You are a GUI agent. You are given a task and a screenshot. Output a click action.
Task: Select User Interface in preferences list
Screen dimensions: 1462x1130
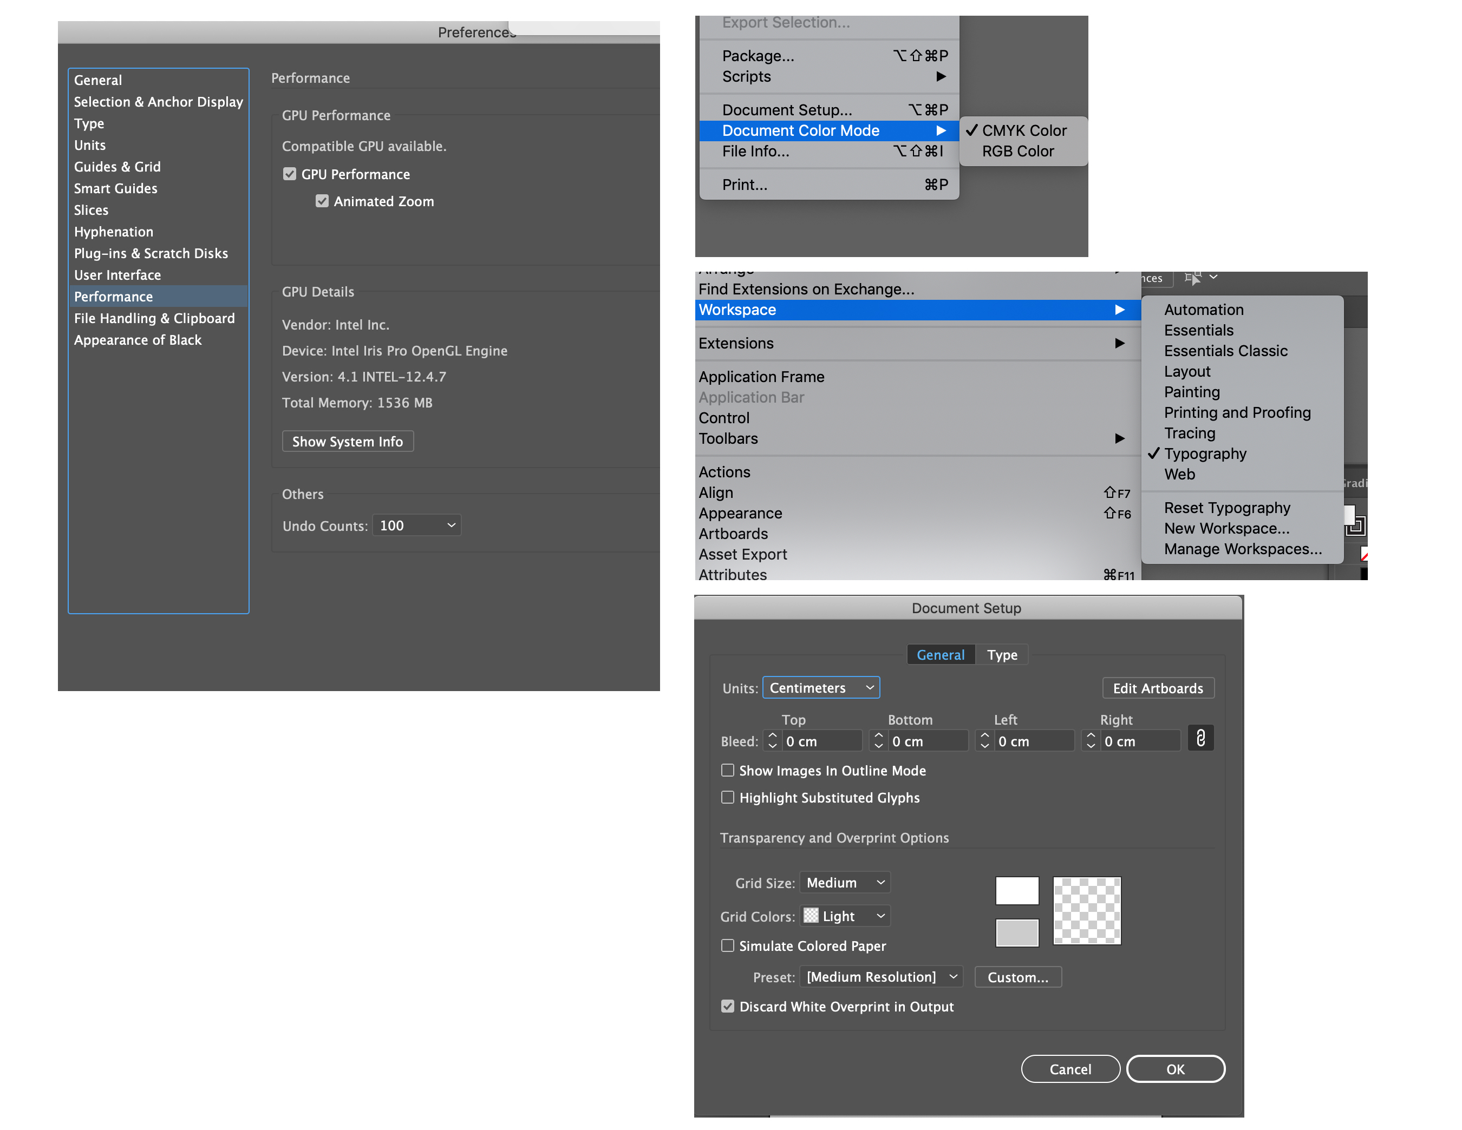coord(118,275)
